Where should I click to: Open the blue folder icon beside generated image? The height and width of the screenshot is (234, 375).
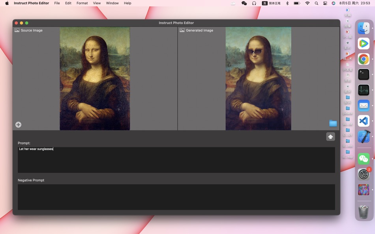pos(333,123)
